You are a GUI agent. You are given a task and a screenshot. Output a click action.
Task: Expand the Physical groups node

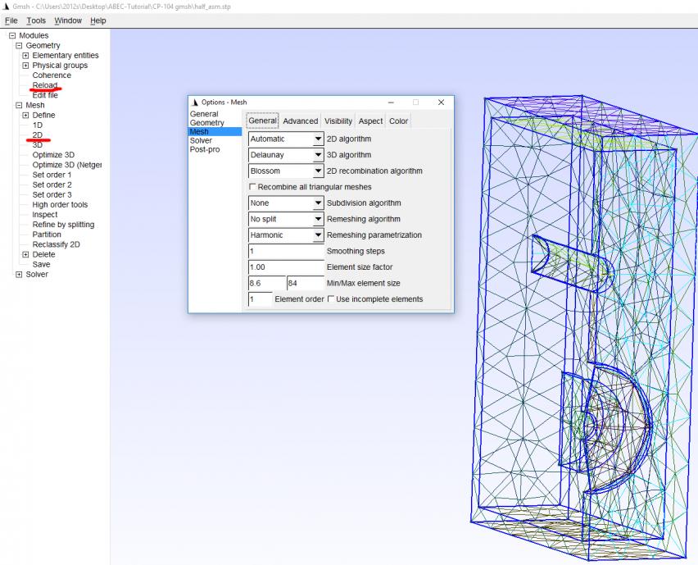pos(25,66)
